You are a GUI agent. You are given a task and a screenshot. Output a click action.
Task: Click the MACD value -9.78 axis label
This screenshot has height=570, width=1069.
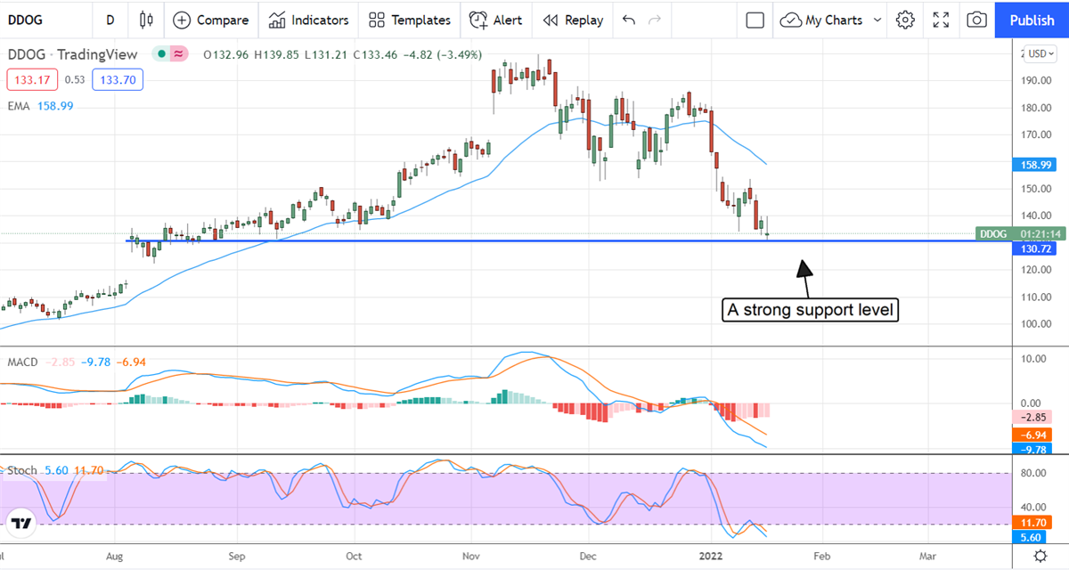click(1032, 449)
